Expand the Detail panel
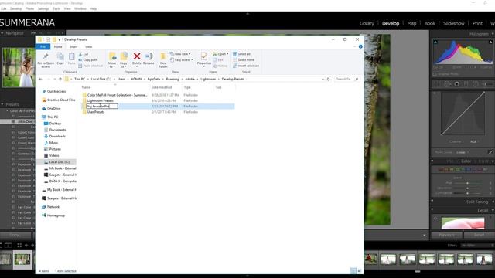Viewport: 495px width, 278px height. click(x=493, y=210)
